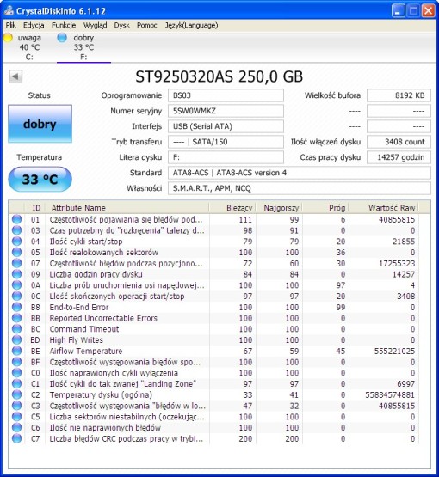Click status circle for attribute 0C
This screenshot has height=477, width=439.
[x=16, y=296]
